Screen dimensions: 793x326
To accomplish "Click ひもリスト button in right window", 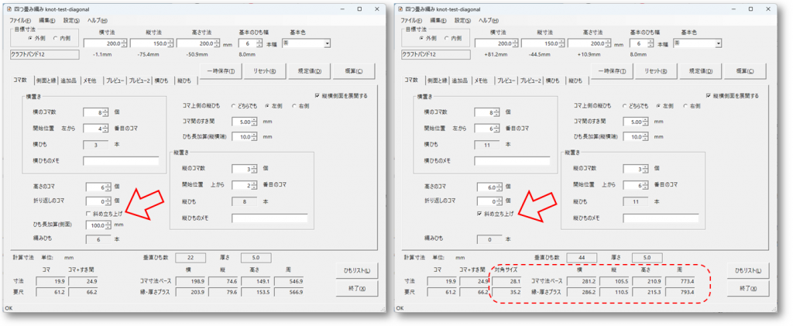I will (x=748, y=270).
